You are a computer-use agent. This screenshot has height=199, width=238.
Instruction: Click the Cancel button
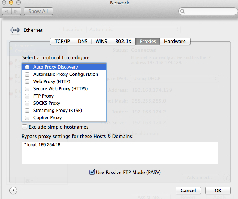tap(188, 190)
